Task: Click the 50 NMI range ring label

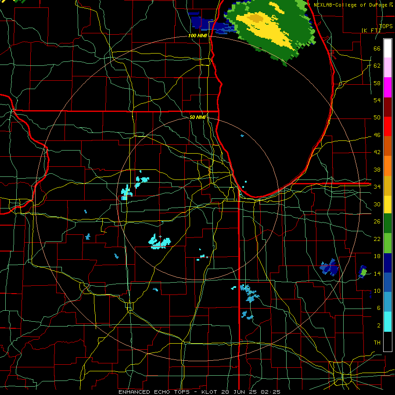Action: [x=197, y=117]
